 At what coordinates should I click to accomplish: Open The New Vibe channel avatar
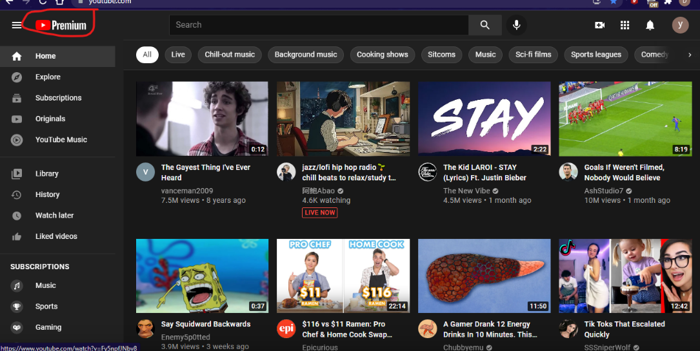pos(427,172)
